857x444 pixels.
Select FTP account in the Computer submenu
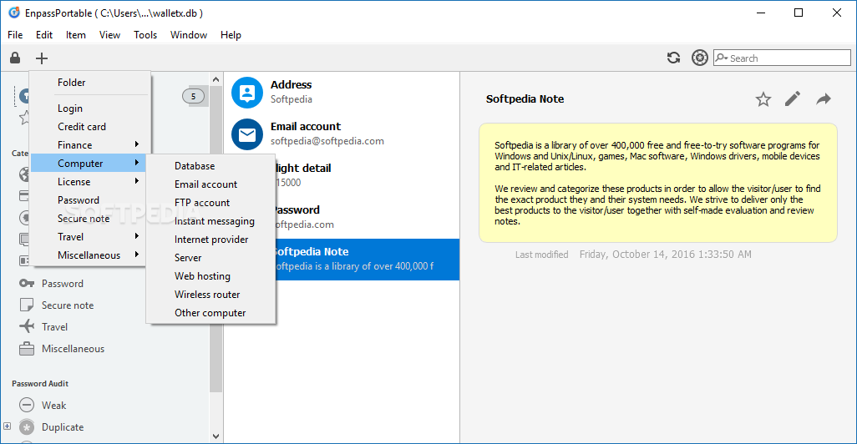[211, 203]
